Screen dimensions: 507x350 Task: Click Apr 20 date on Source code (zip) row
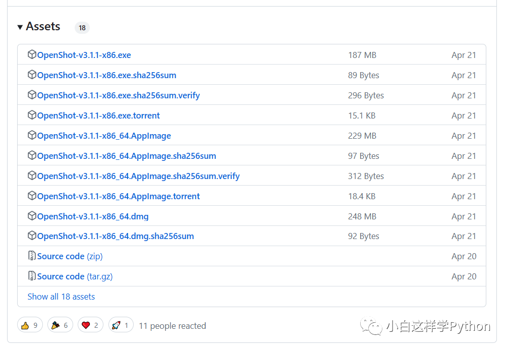[464, 256]
